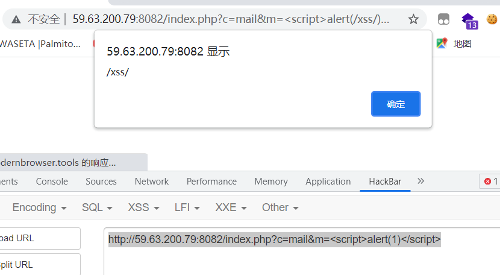The height and width of the screenshot is (275, 500).
Task: Open the Tampermonkey extension icon
Action: [x=444, y=19]
